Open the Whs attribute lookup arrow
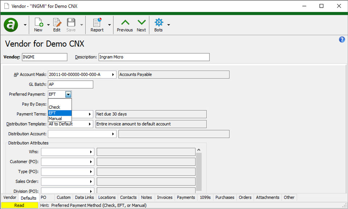 click(91, 152)
